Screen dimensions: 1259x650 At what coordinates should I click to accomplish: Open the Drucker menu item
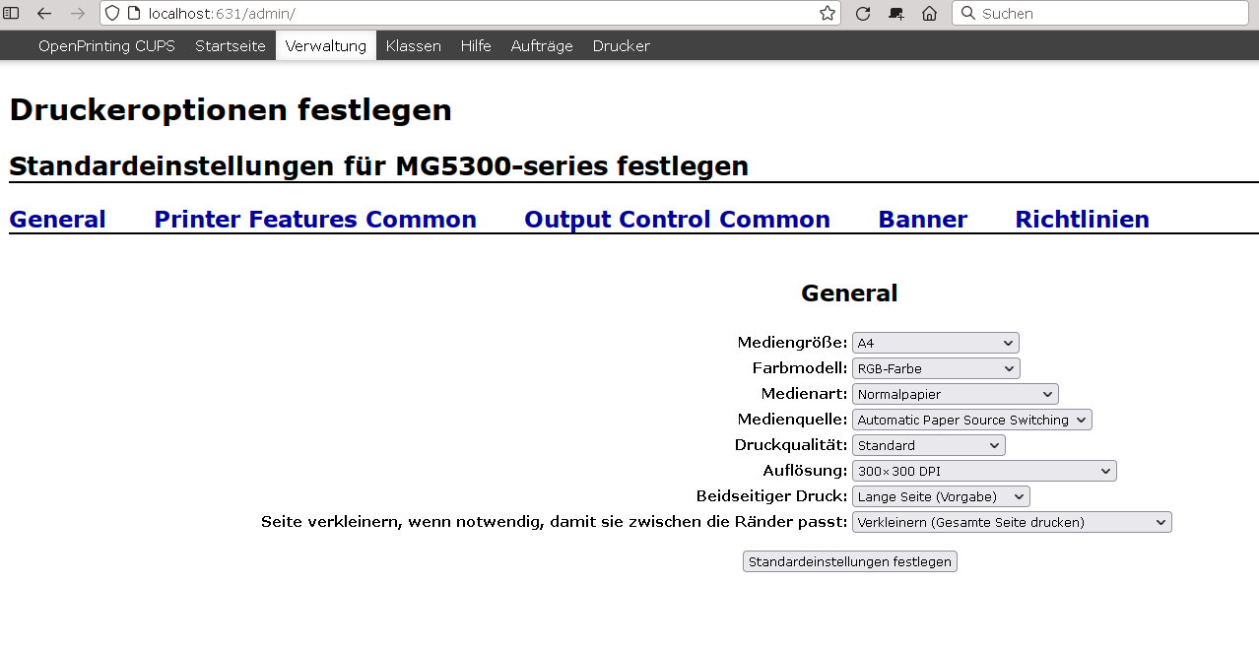coord(621,46)
